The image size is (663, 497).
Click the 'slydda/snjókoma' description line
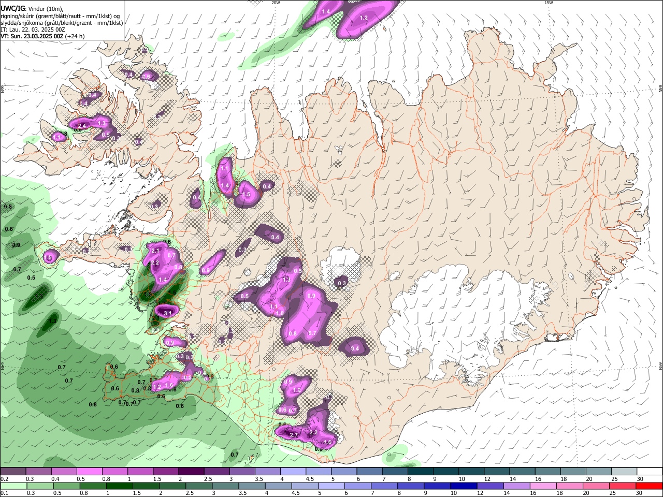[x=62, y=23]
